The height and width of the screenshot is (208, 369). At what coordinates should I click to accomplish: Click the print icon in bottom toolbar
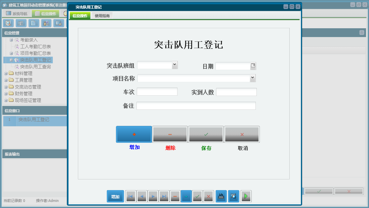221,196
